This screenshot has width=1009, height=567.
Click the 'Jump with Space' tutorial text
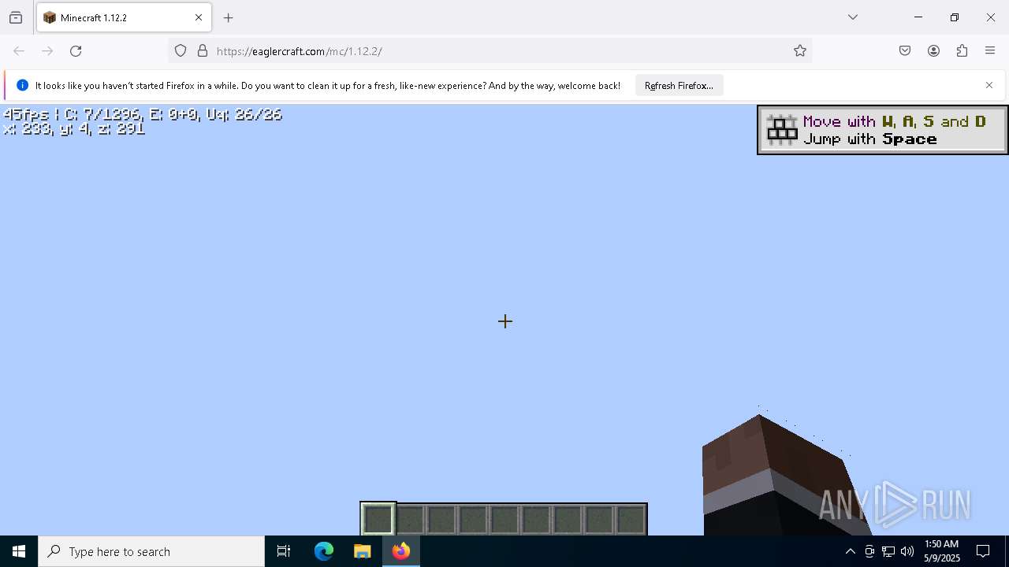click(870, 139)
